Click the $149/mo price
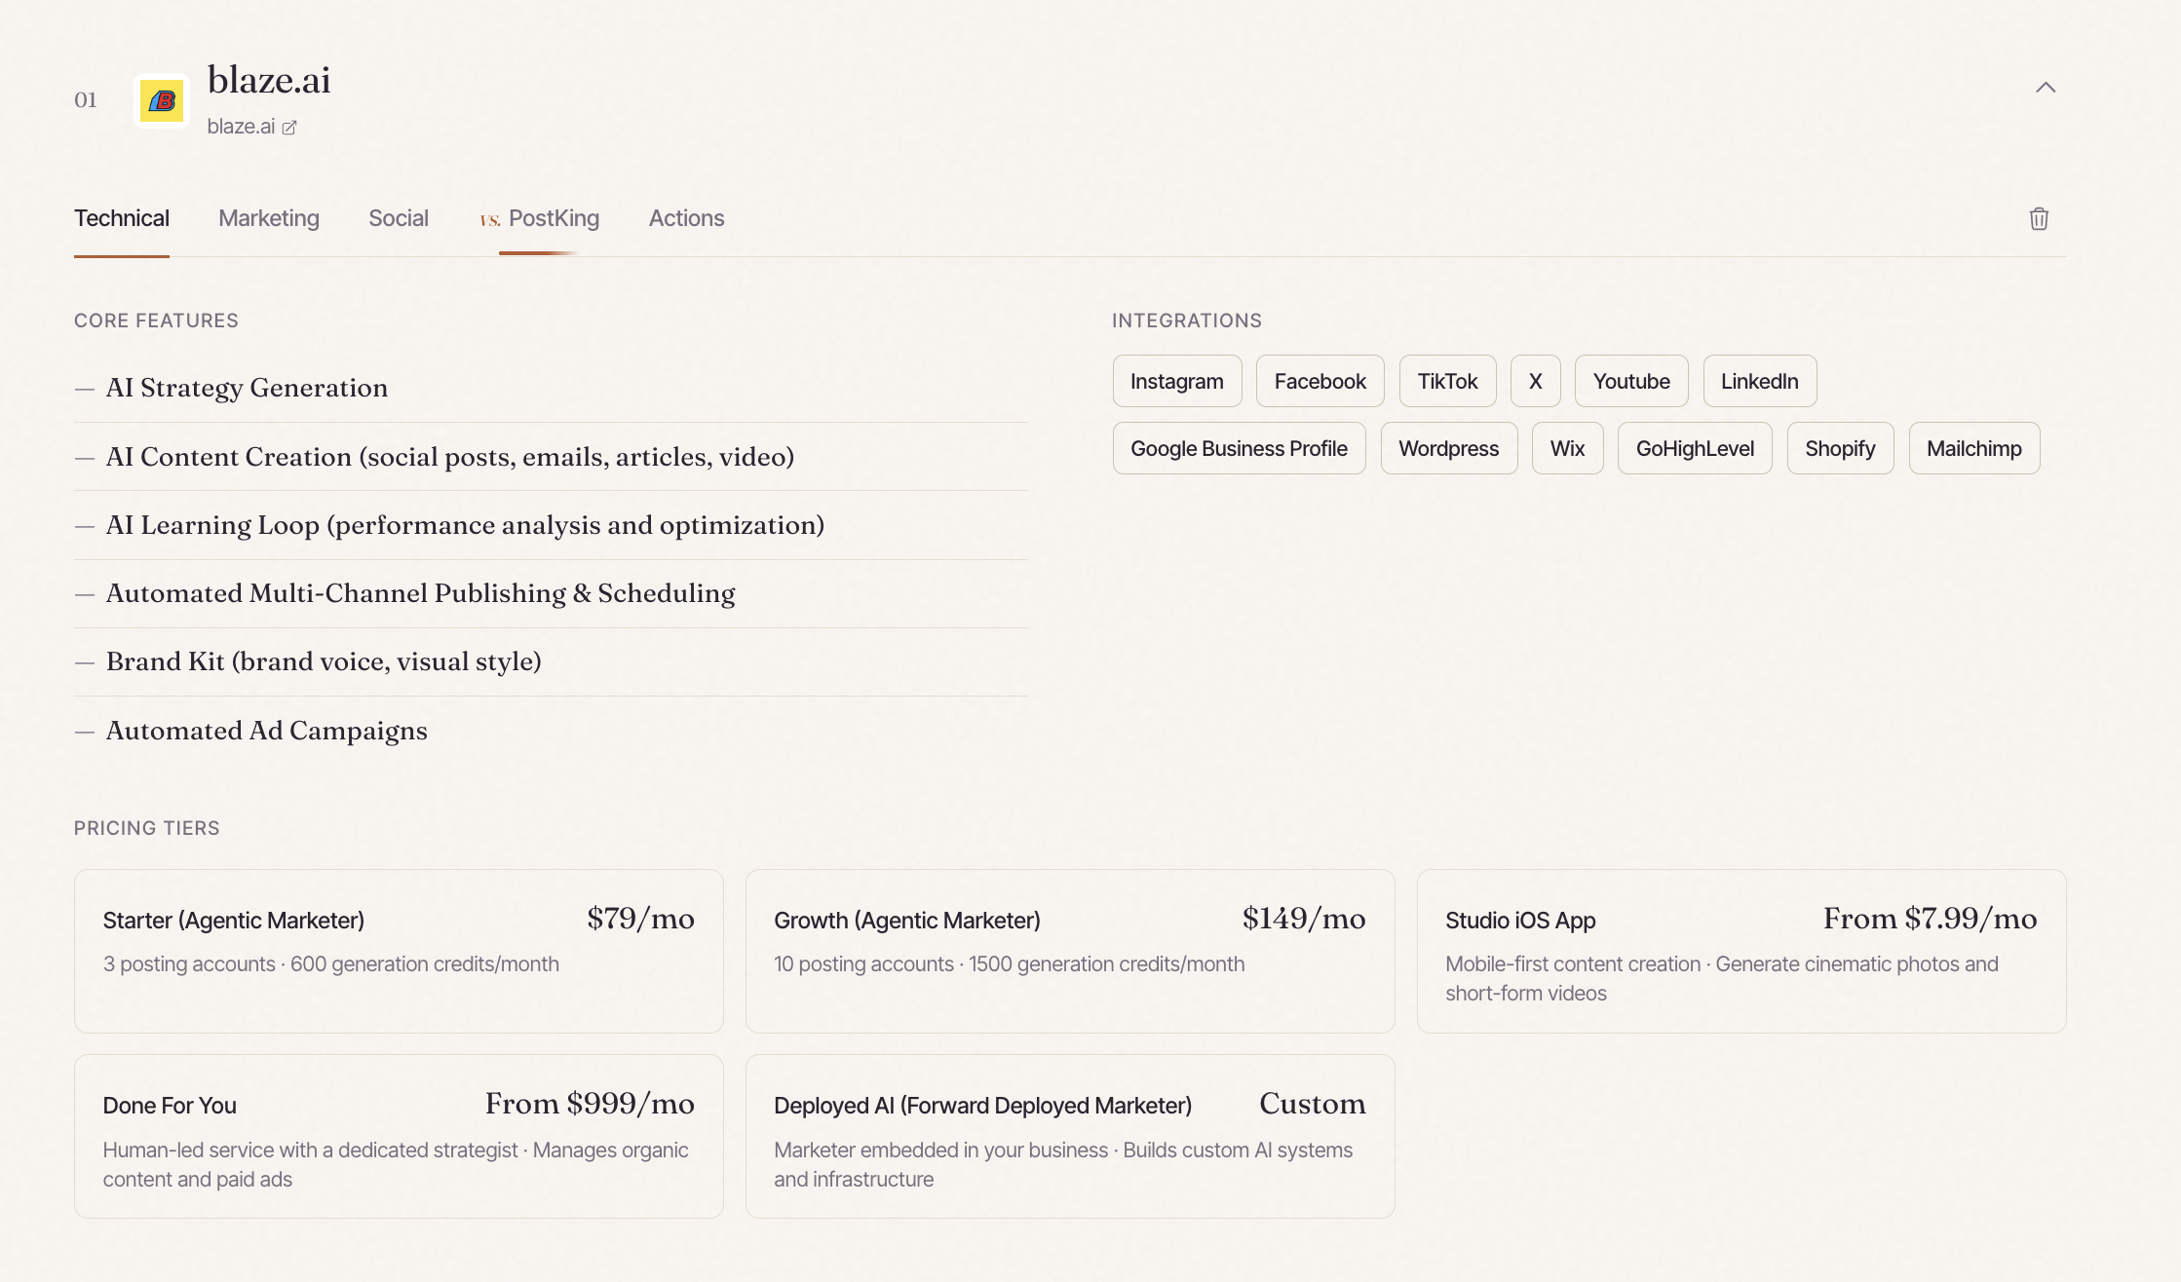The width and height of the screenshot is (2181, 1282). tap(1304, 919)
